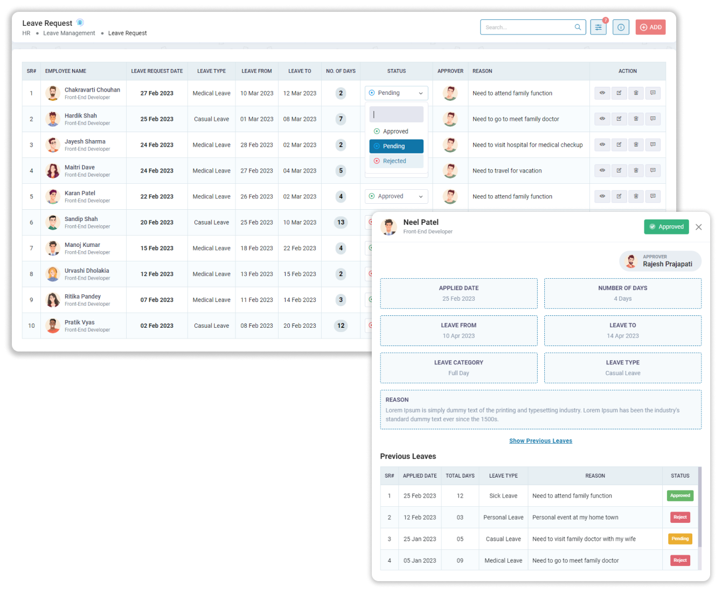The height and width of the screenshot is (593, 722).
Task: Delete Karan Patel's leave request
Action: (636, 197)
